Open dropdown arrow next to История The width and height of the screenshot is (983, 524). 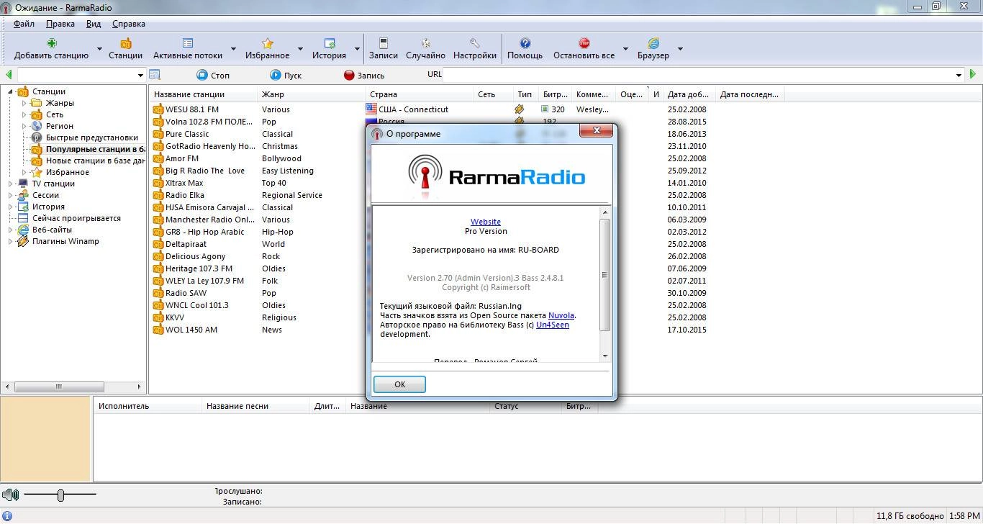356,49
